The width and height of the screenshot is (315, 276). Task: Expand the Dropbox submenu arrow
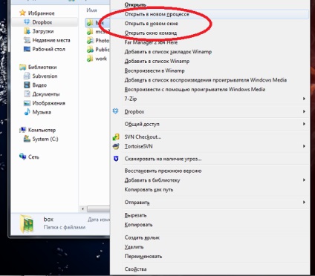click(304, 111)
